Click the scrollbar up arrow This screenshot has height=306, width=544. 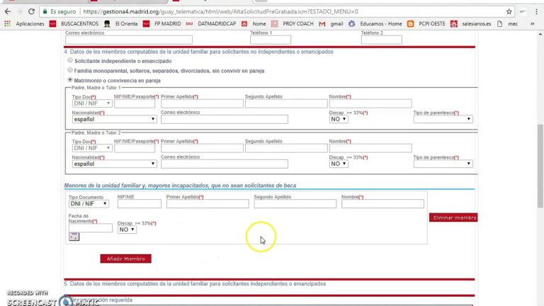pos(540,34)
